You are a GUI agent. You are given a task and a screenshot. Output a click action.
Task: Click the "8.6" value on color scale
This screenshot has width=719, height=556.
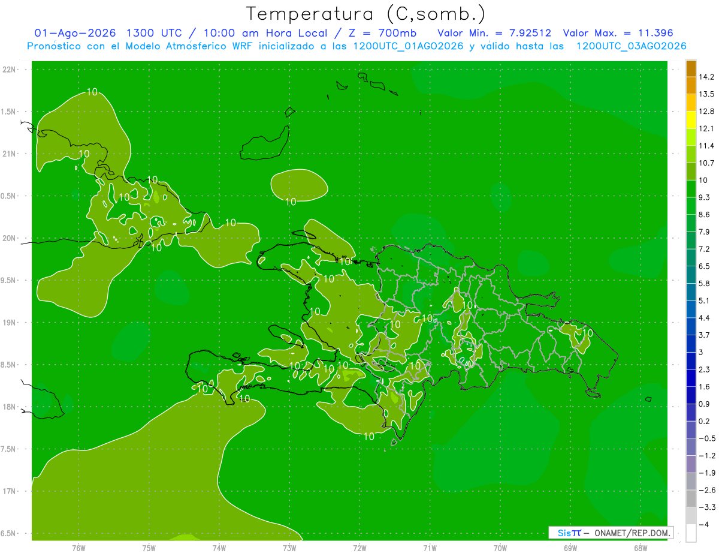point(704,215)
